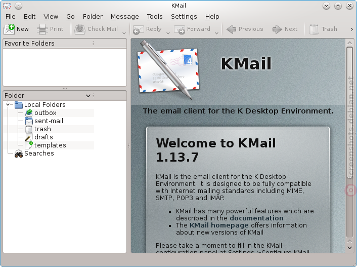Click the trash folder icon in tree
This screenshot has width=357, height=267.
(x=29, y=129)
